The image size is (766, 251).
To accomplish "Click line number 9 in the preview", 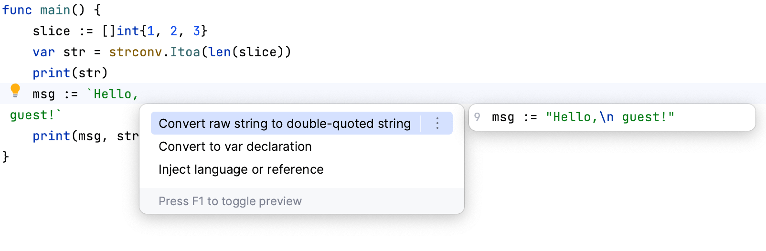I will pyautogui.click(x=477, y=117).
